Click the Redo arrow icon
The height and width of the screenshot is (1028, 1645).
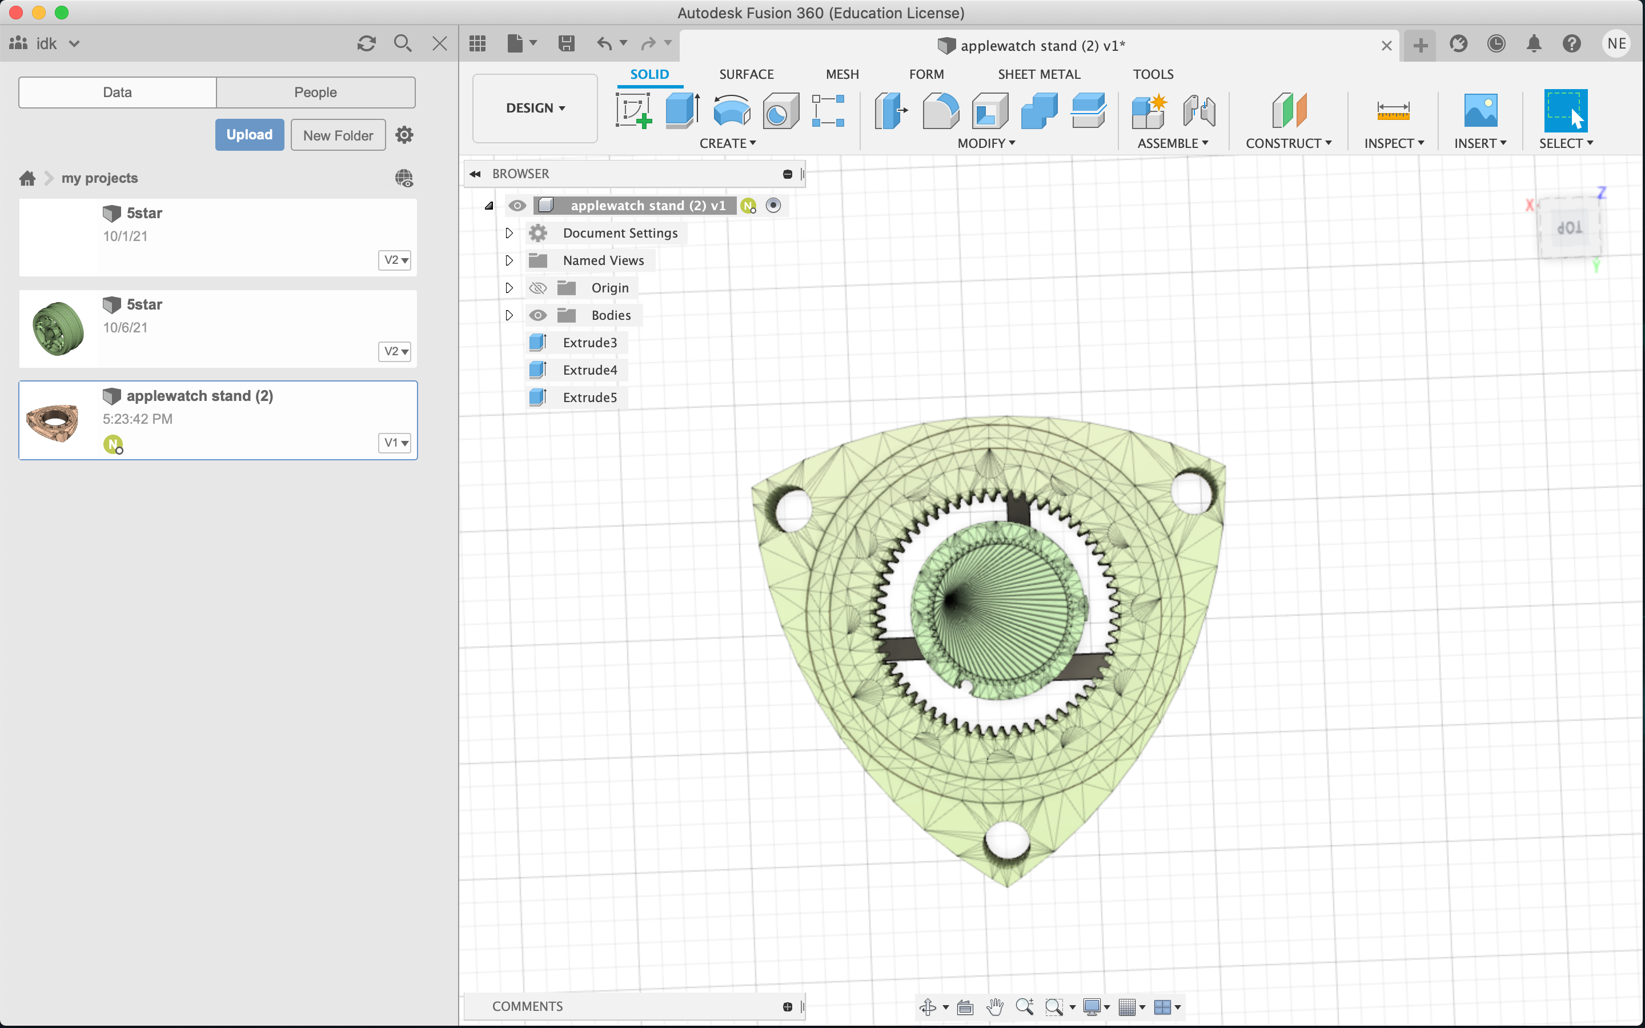[648, 43]
